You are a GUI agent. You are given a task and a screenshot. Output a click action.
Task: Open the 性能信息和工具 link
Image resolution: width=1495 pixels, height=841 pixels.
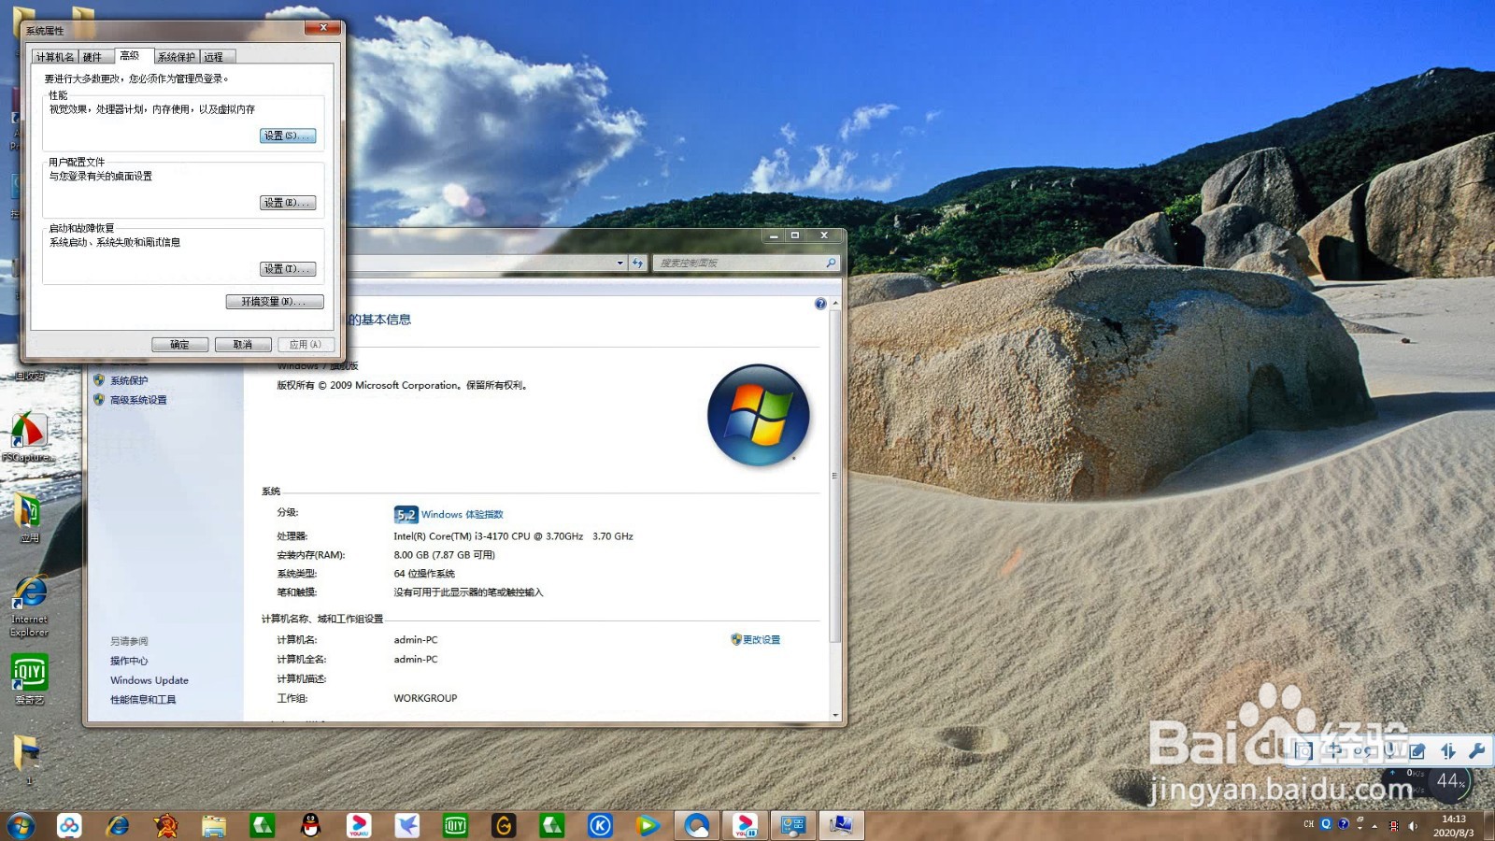143,700
